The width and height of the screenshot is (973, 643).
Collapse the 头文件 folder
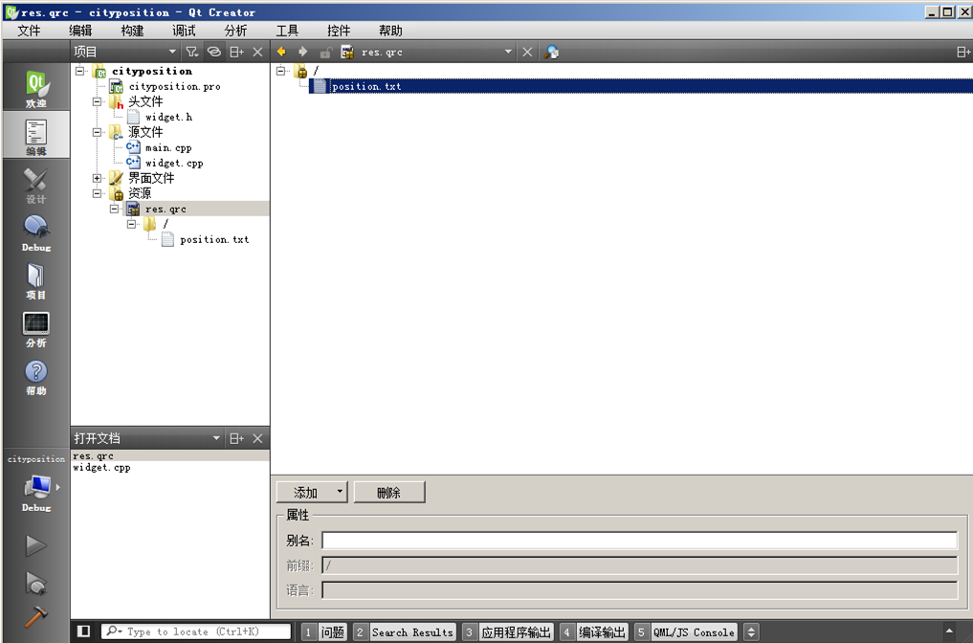coord(98,101)
